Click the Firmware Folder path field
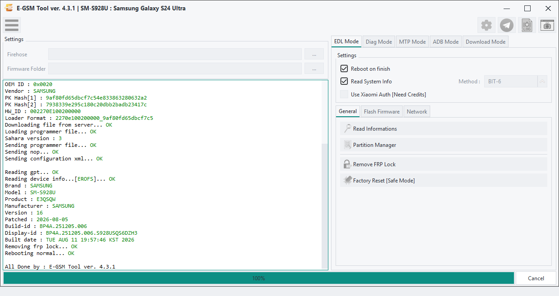This screenshot has width=559, height=296. [x=175, y=68]
